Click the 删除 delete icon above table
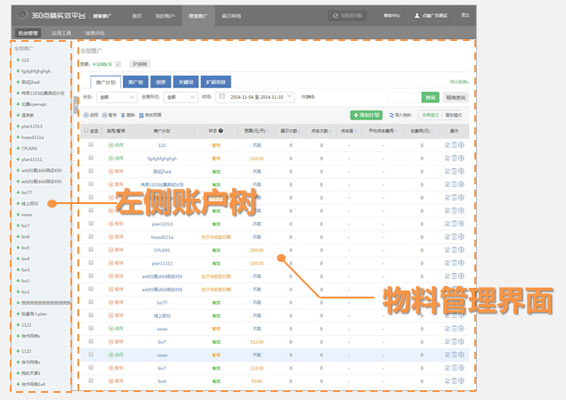566x400 pixels. tap(125, 115)
